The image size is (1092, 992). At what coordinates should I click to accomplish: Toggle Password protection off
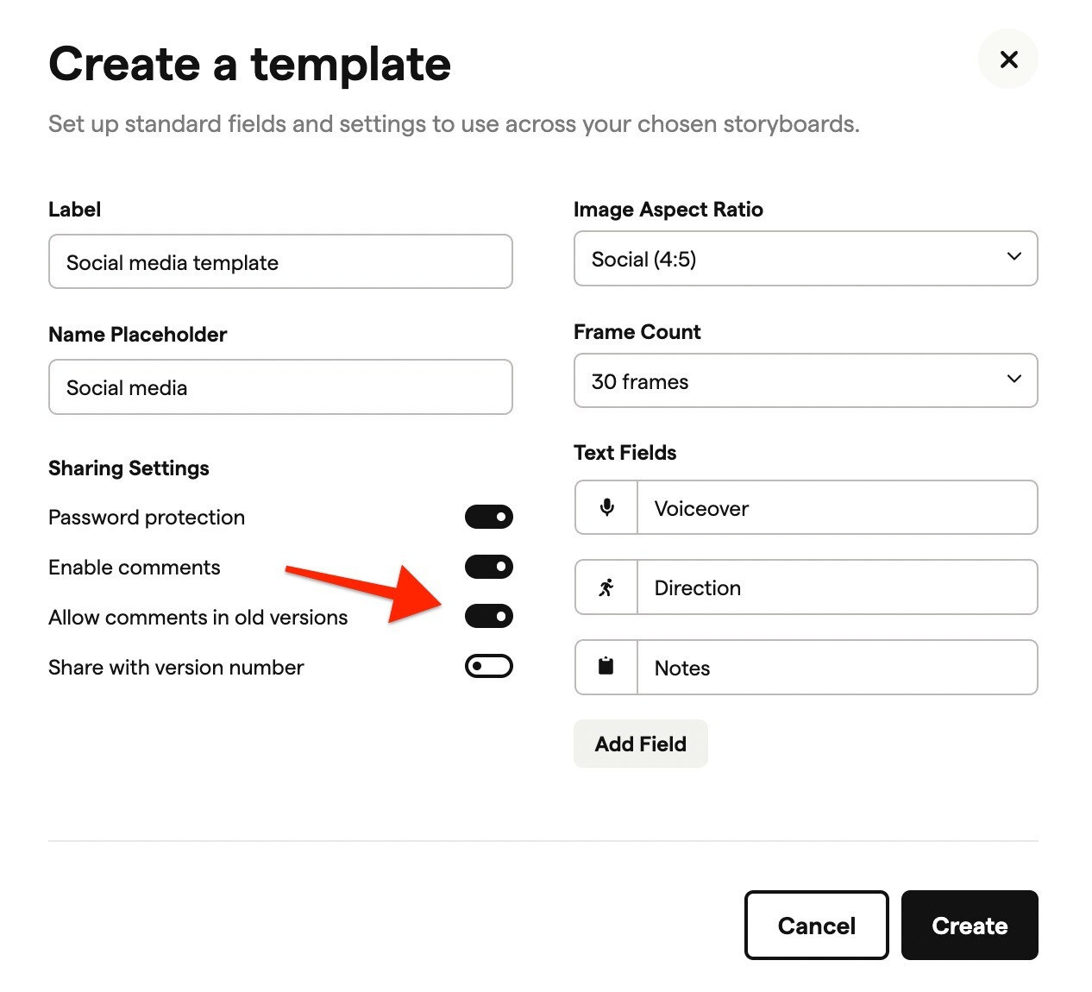click(x=489, y=517)
